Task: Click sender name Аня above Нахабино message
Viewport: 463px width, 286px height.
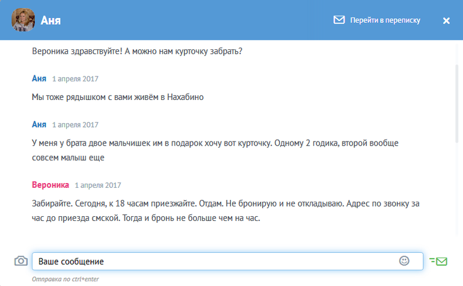Action: pos(39,79)
